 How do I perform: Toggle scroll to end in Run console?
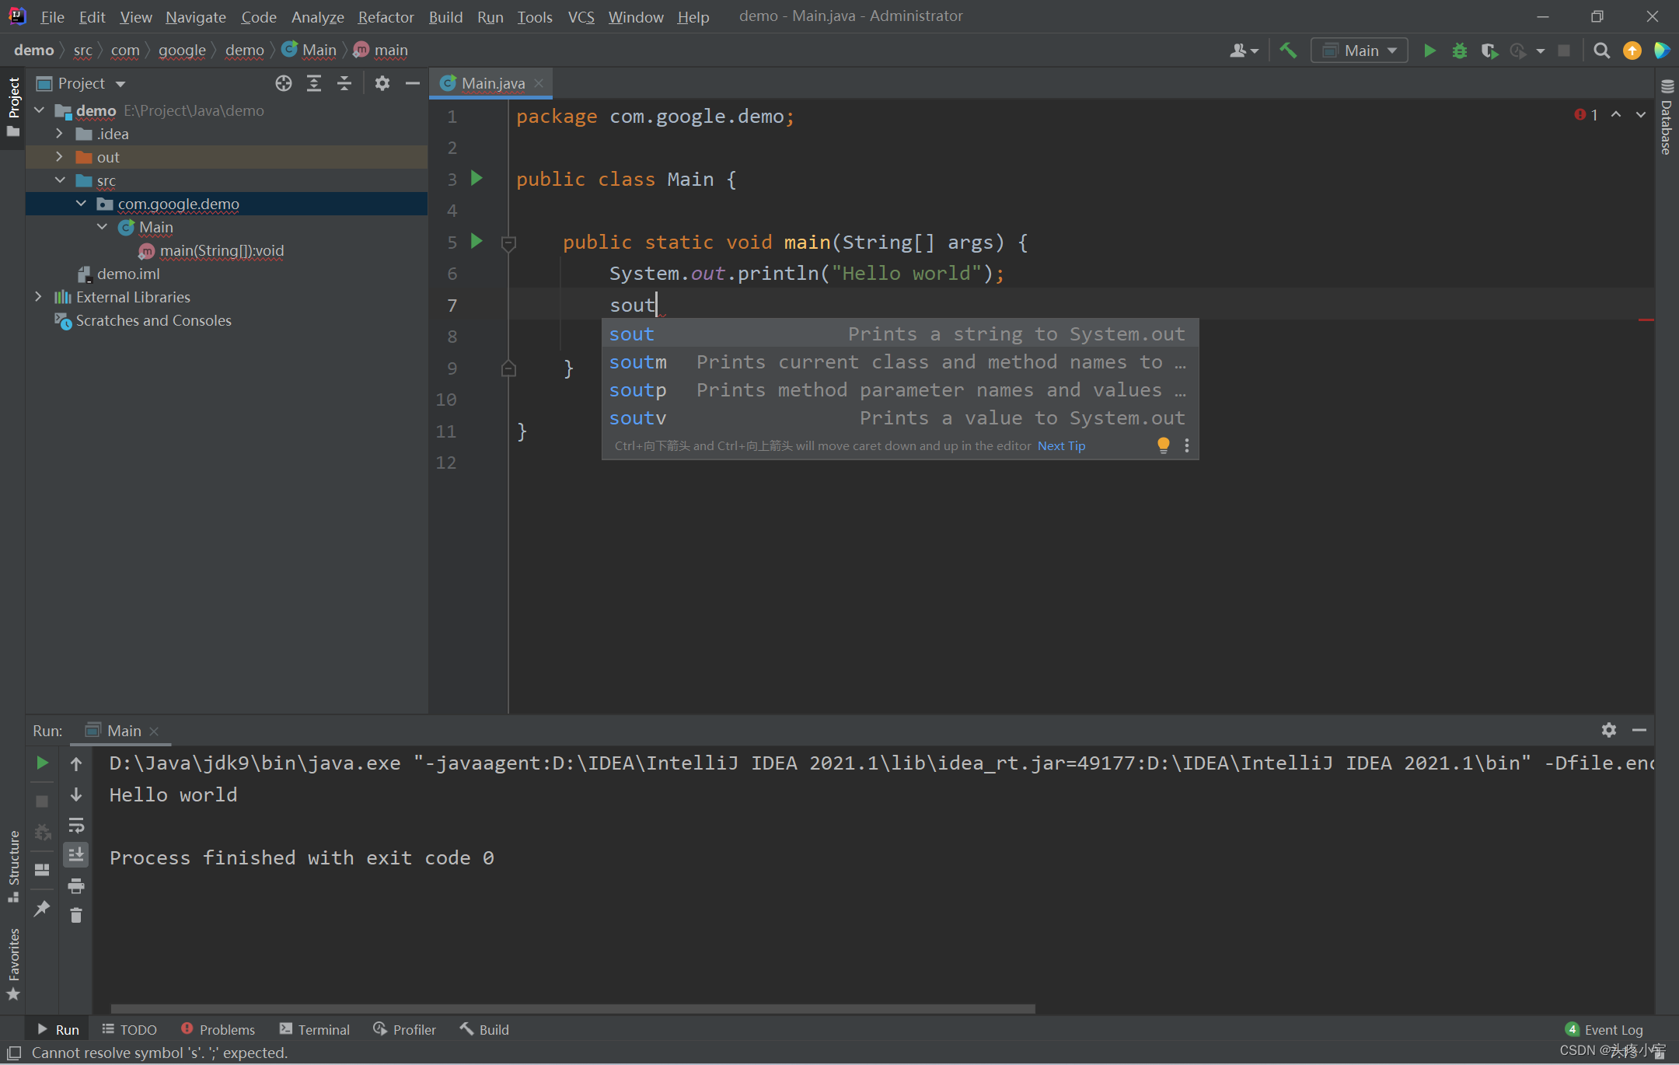click(x=75, y=854)
